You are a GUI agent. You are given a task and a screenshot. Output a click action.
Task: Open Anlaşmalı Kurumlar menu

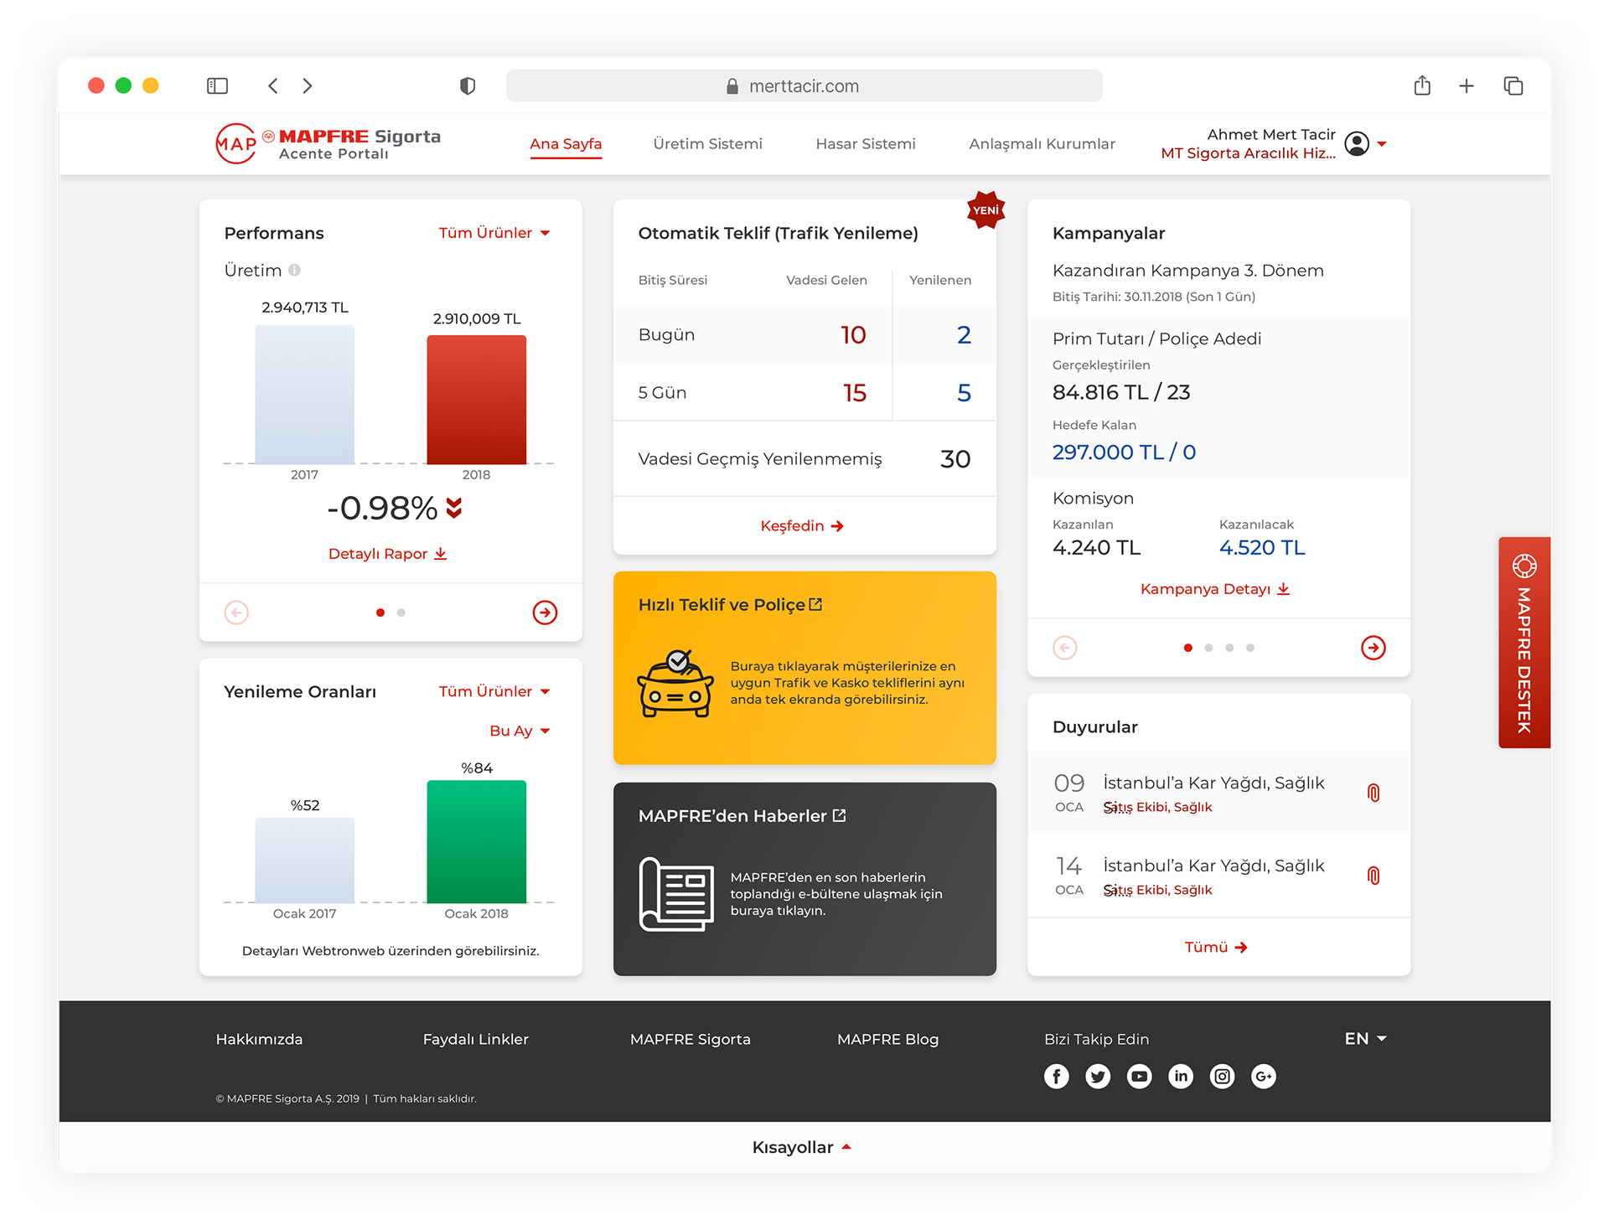tap(1042, 144)
